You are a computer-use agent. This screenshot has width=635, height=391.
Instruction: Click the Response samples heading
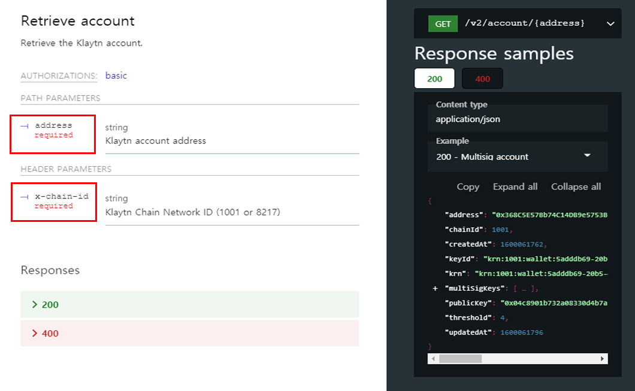(494, 53)
